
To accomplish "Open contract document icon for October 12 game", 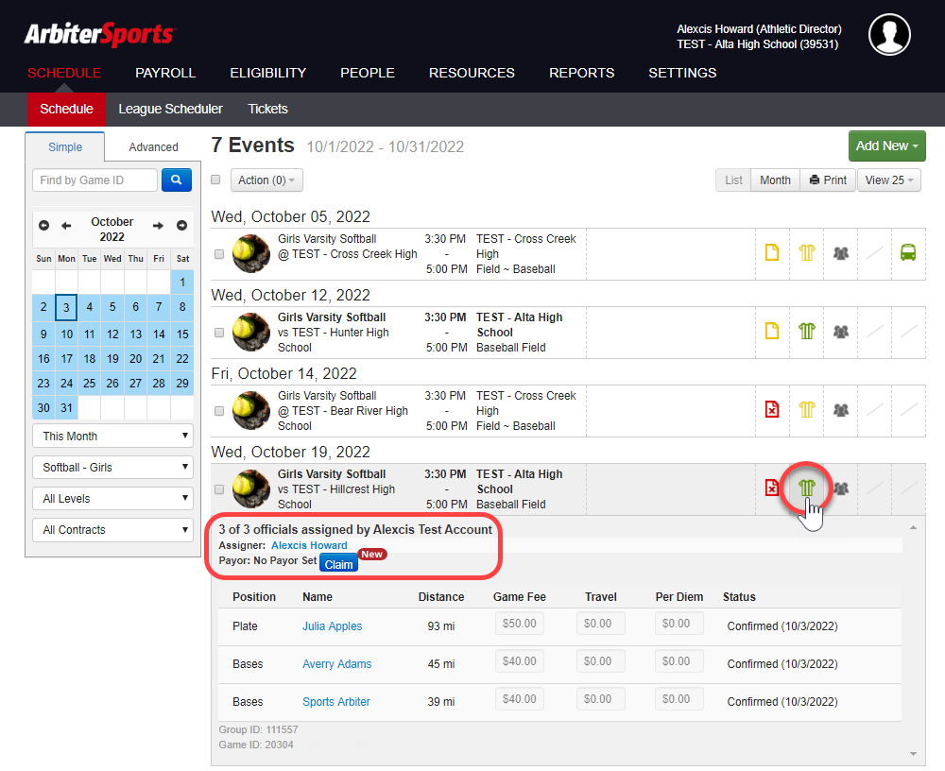I will point(772,331).
